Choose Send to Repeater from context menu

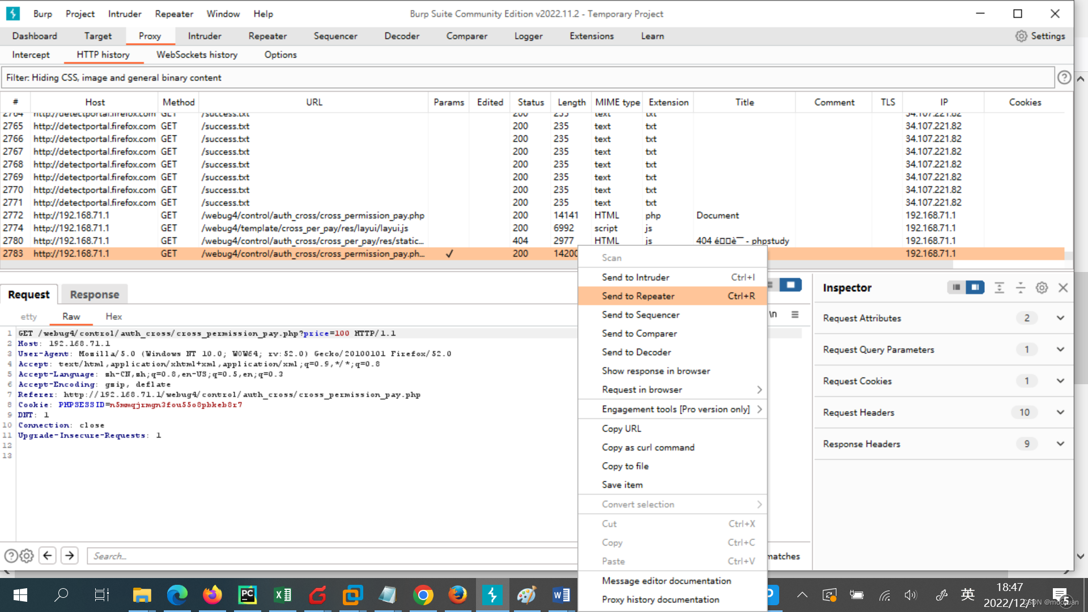tap(638, 296)
